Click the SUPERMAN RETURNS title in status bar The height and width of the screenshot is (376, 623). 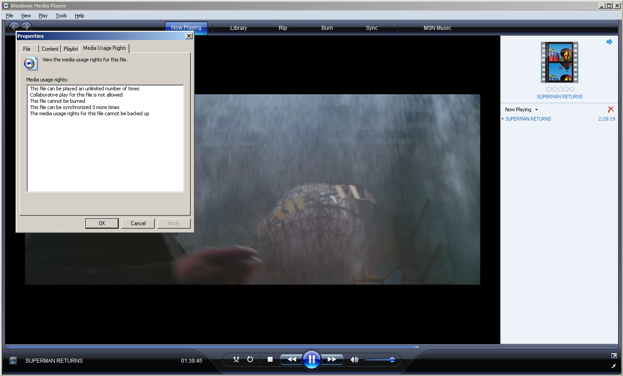click(x=54, y=361)
